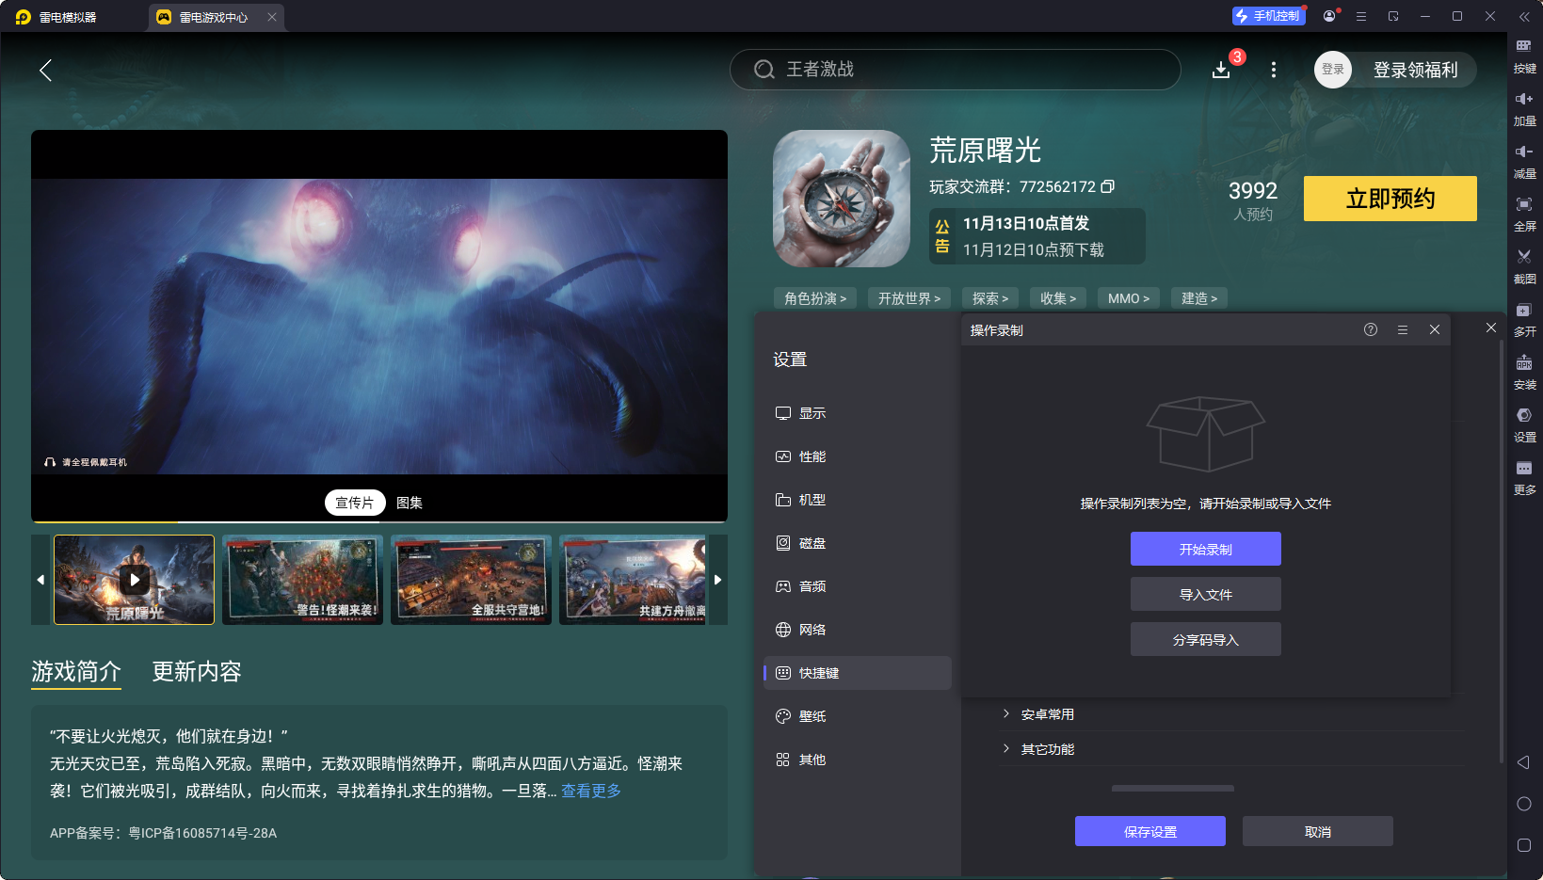Viewport: 1543px width, 880px height.
Task: Start recording with the 开始录制 button
Action: 1205,549
